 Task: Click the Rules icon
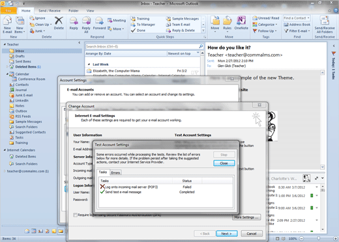pyautogui.click(x=227, y=21)
